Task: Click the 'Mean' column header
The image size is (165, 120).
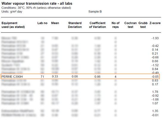Action: 55,23
